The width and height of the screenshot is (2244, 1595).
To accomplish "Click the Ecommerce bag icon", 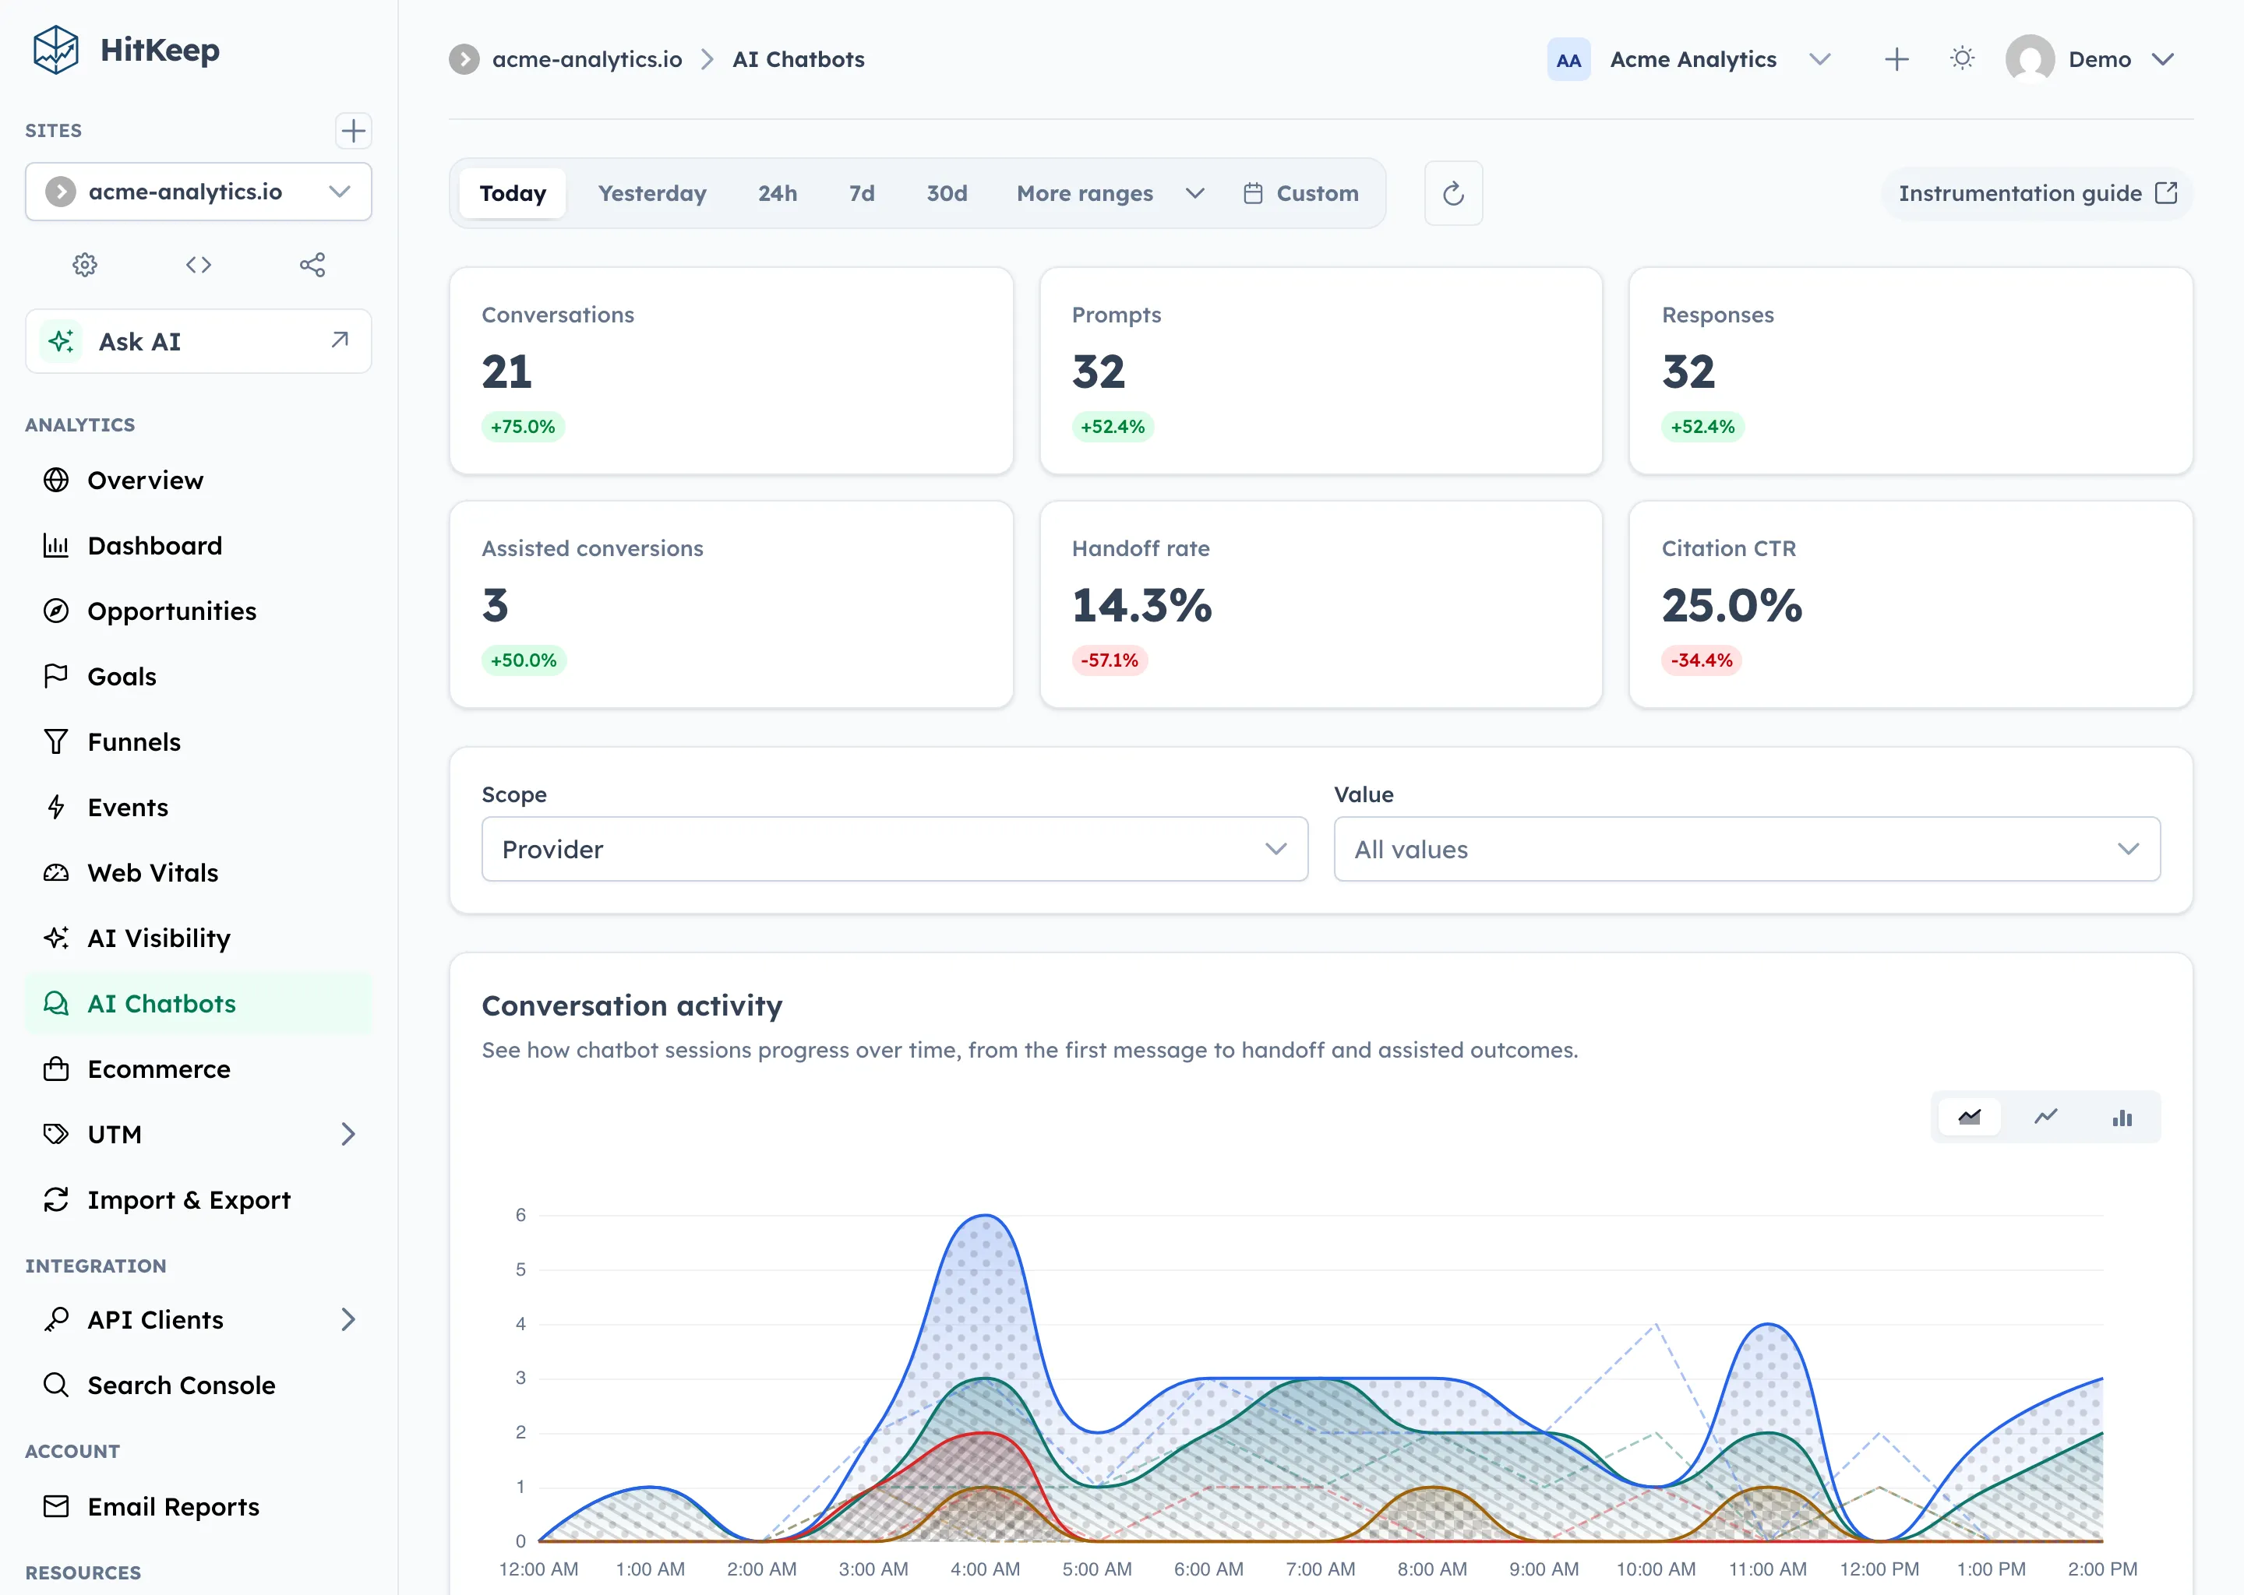I will tap(56, 1069).
